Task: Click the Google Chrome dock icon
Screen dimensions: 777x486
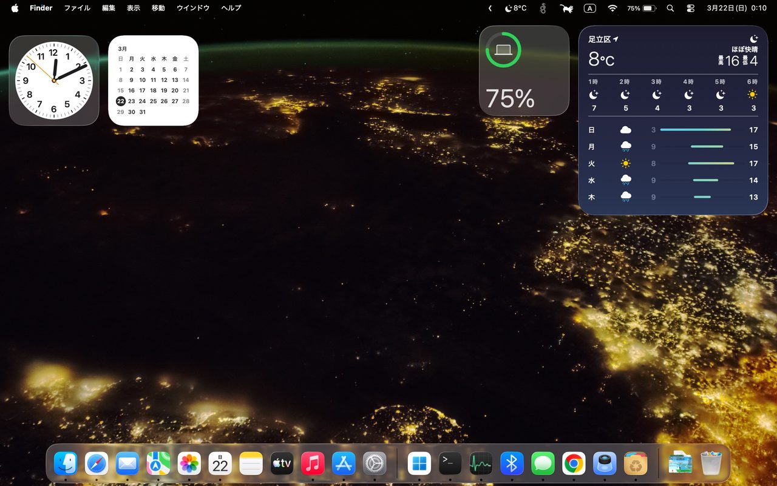Action: [574, 464]
